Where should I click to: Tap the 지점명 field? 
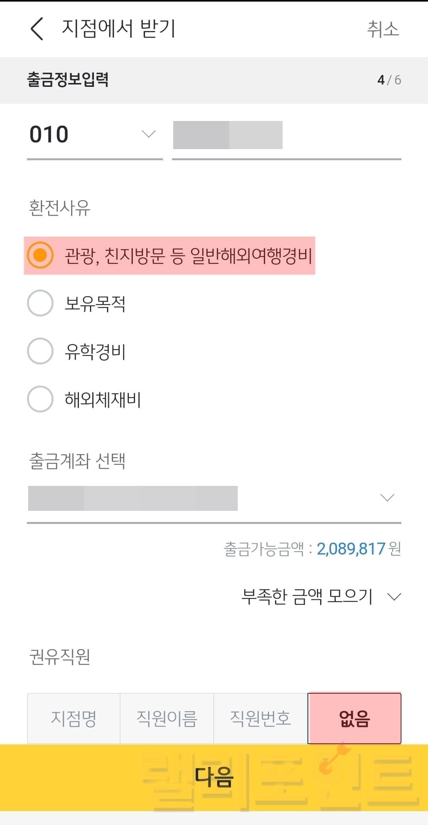point(74,718)
